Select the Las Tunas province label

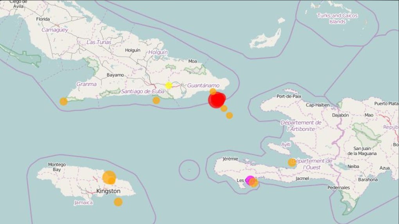(x=99, y=42)
